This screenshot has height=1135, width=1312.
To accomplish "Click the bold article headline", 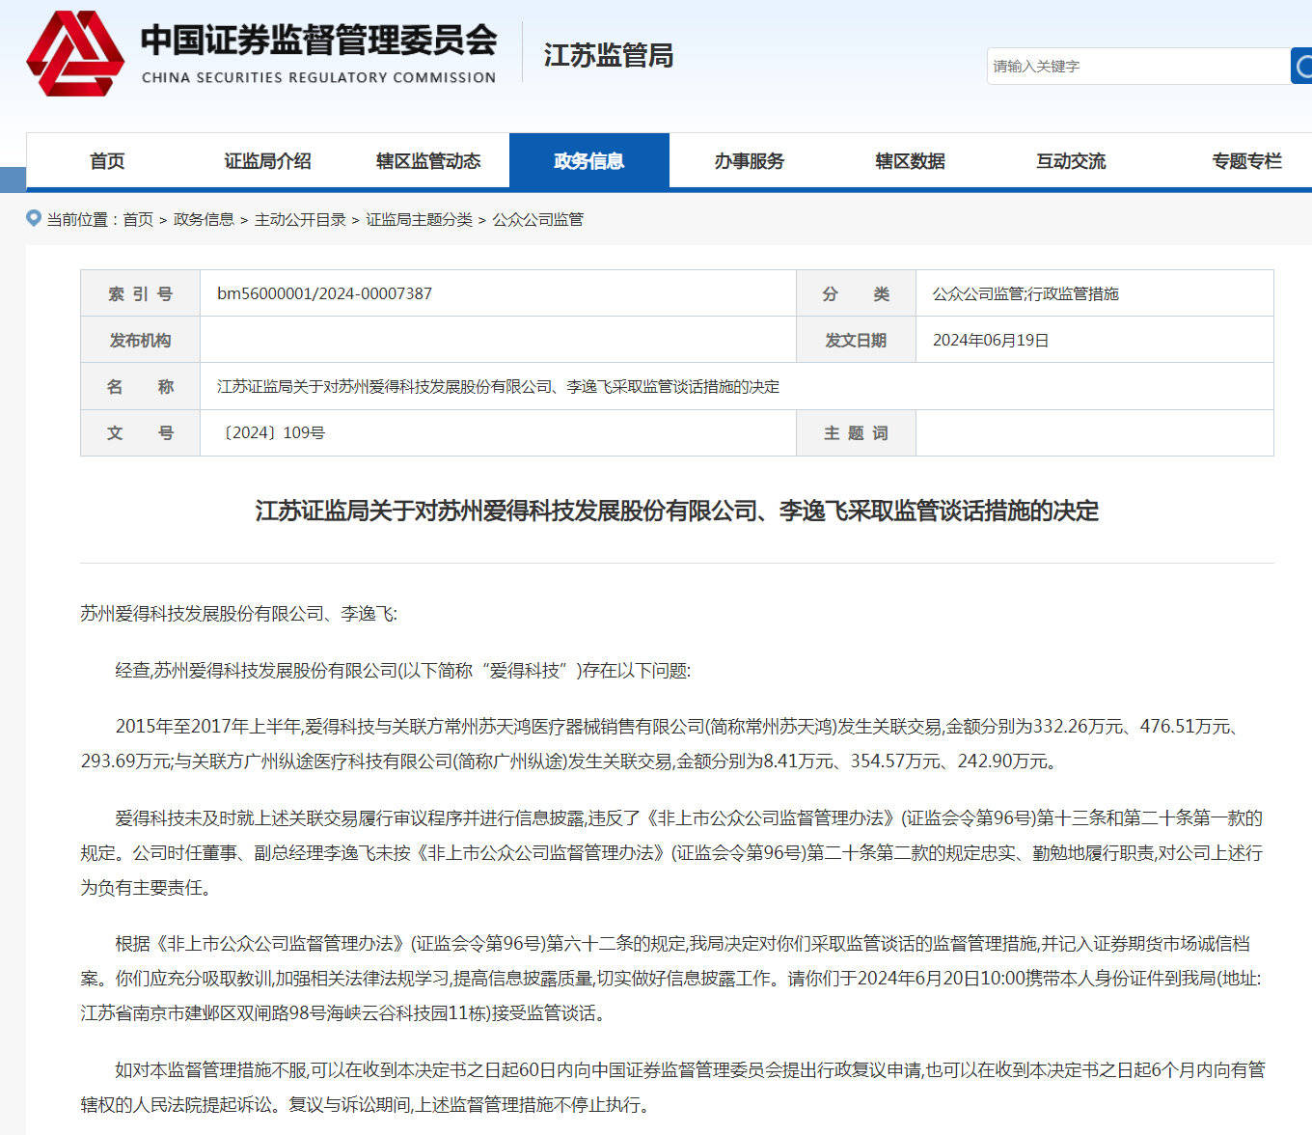I will [677, 511].
